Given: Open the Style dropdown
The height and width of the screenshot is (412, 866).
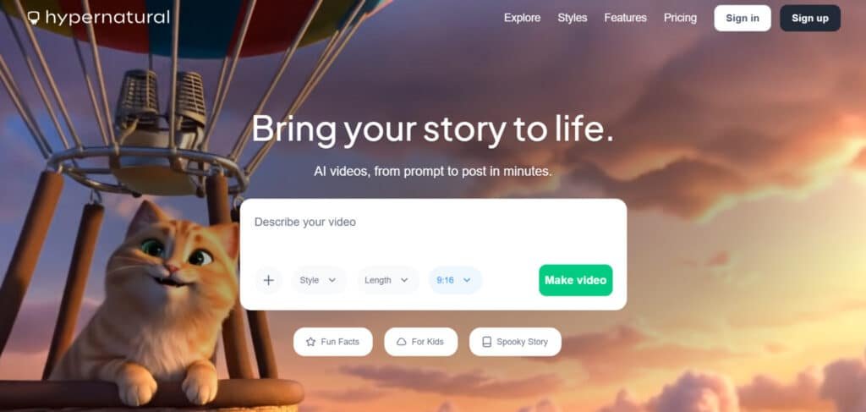Looking at the screenshot, I should [x=319, y=280].
